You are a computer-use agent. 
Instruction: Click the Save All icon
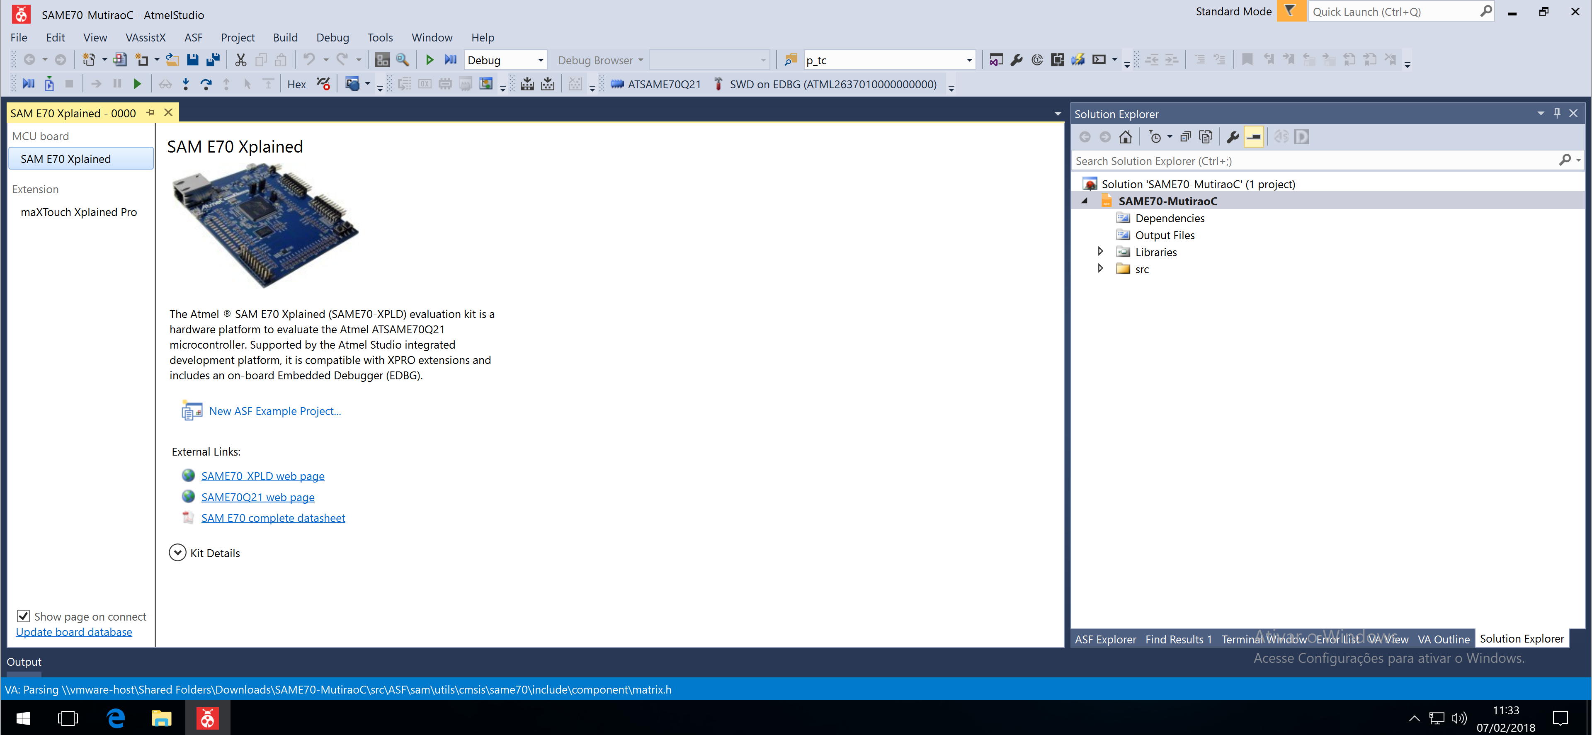pos(213,60)
